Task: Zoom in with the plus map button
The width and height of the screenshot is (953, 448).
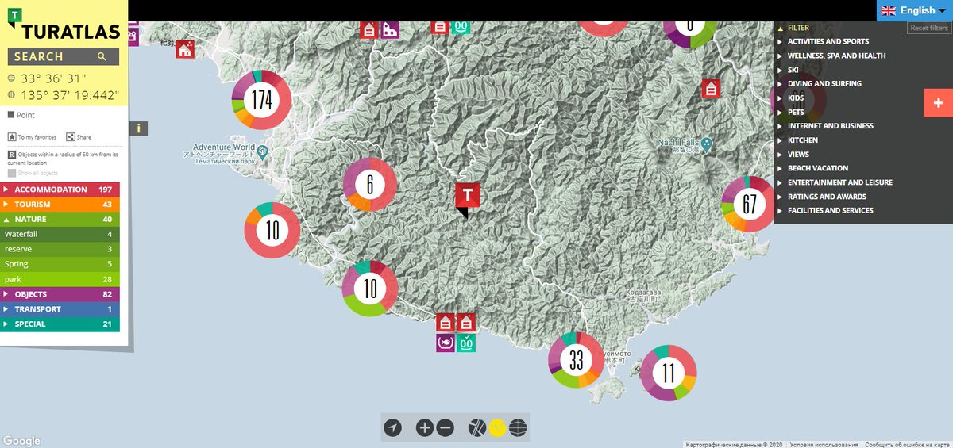Action: pos(425,428)
